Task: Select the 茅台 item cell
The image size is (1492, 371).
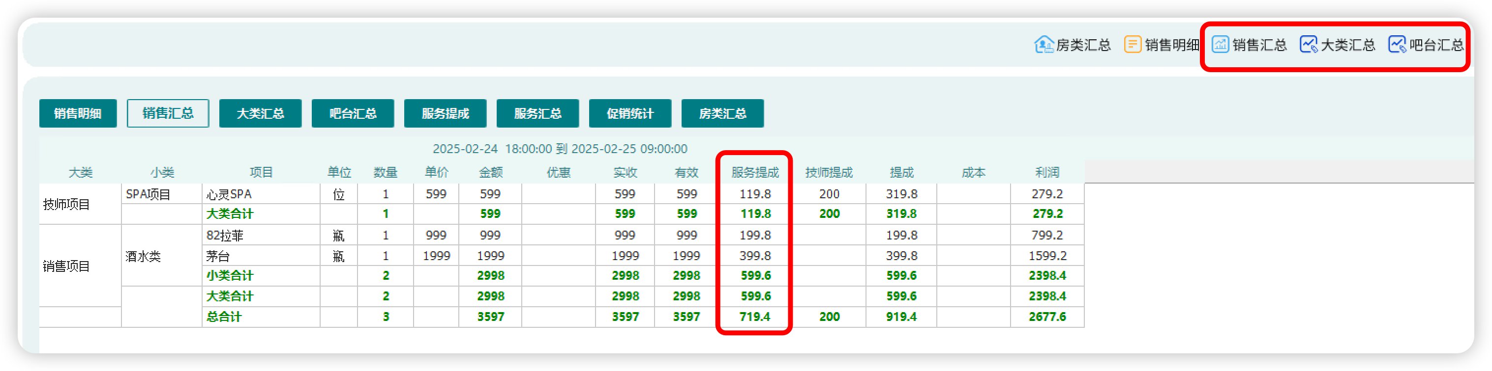Action: click(261, 255)
